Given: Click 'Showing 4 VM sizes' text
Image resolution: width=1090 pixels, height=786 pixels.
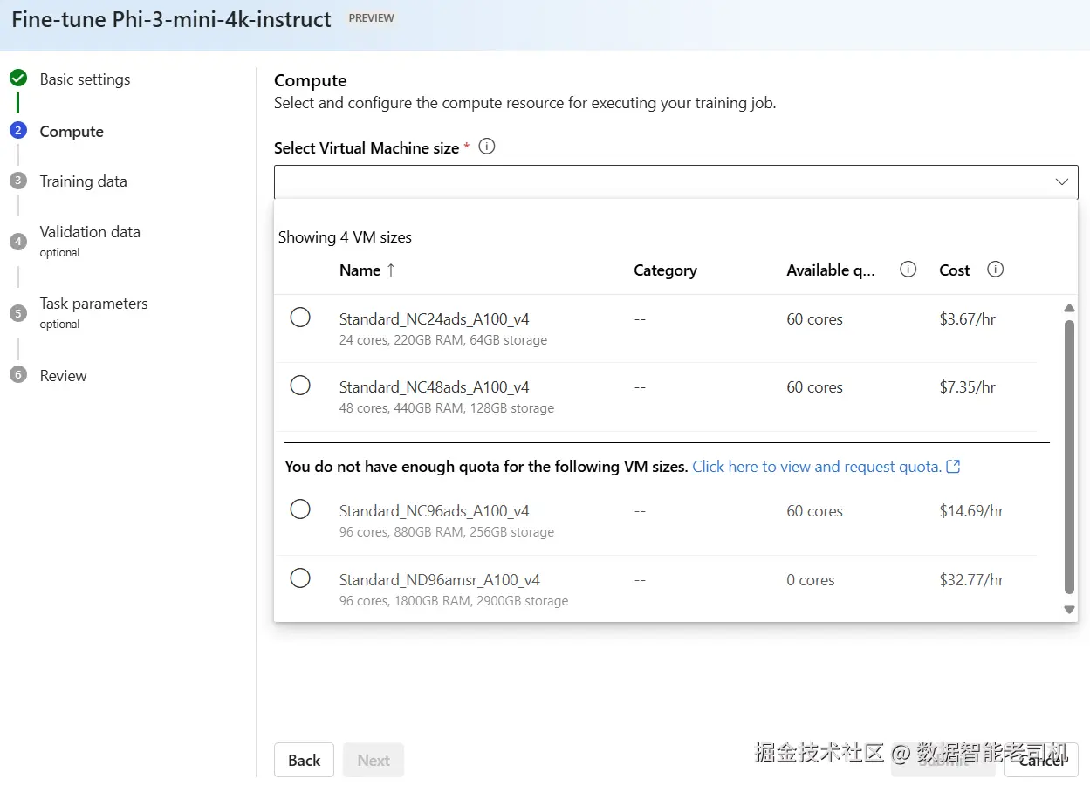Looking at the screenshot, I should [x=345, y=237].
